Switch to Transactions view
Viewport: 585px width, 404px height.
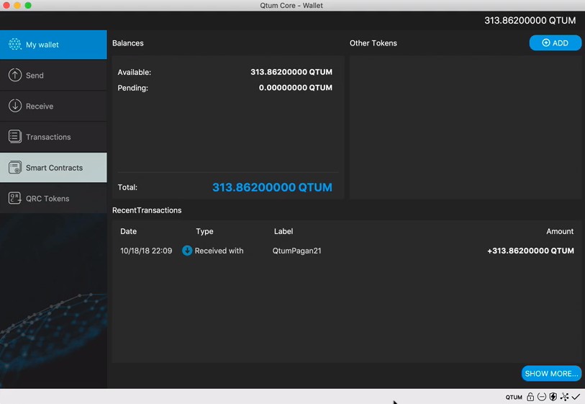[x=53, y=137]
